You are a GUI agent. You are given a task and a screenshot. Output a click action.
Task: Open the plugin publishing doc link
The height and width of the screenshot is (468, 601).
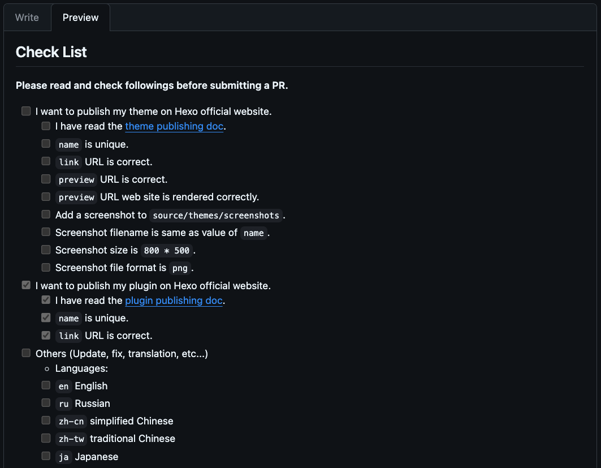tap(174, 300)
